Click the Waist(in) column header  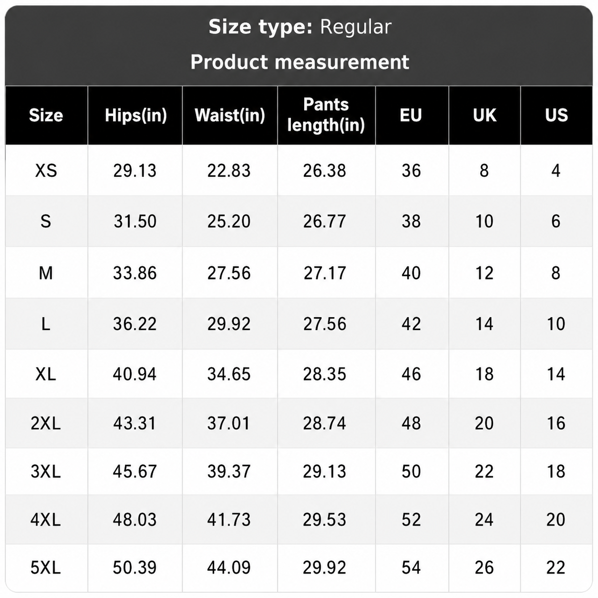pos(230,115)
